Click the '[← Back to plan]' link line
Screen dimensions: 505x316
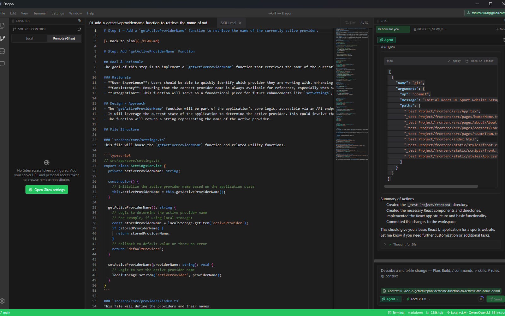132,41
